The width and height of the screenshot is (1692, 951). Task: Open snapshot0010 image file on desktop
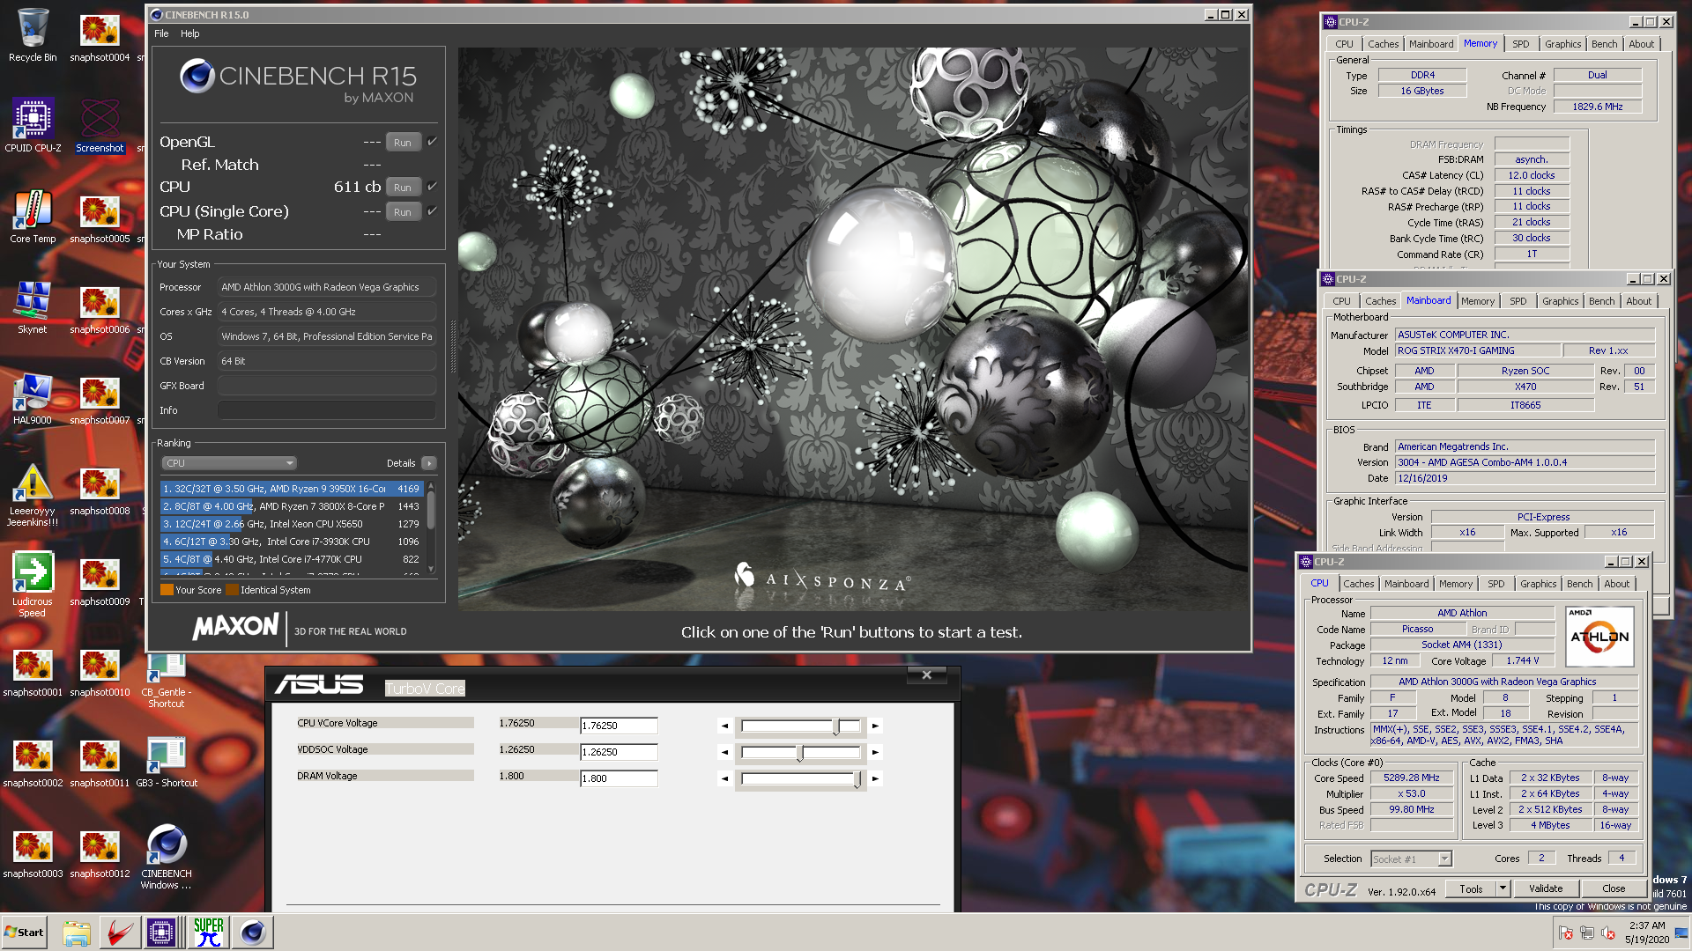tap(100, 670)
